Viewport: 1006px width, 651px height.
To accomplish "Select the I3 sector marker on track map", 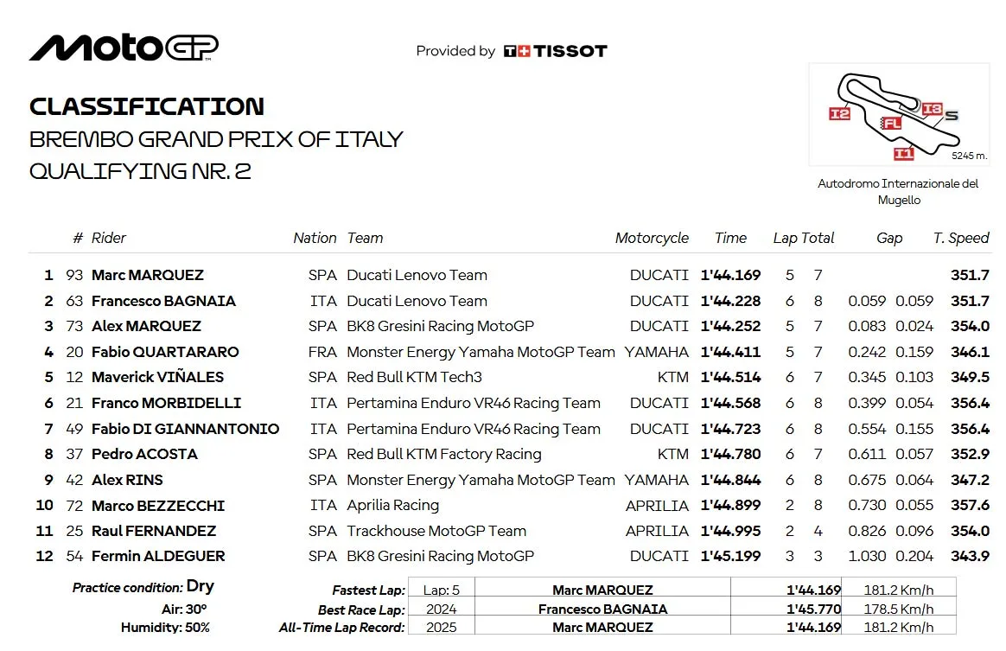I will [932, 109].
